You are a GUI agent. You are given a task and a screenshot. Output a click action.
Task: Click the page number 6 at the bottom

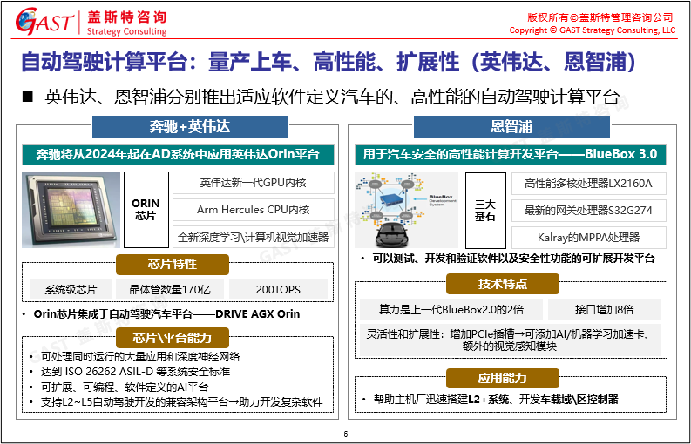pos(345,434)
